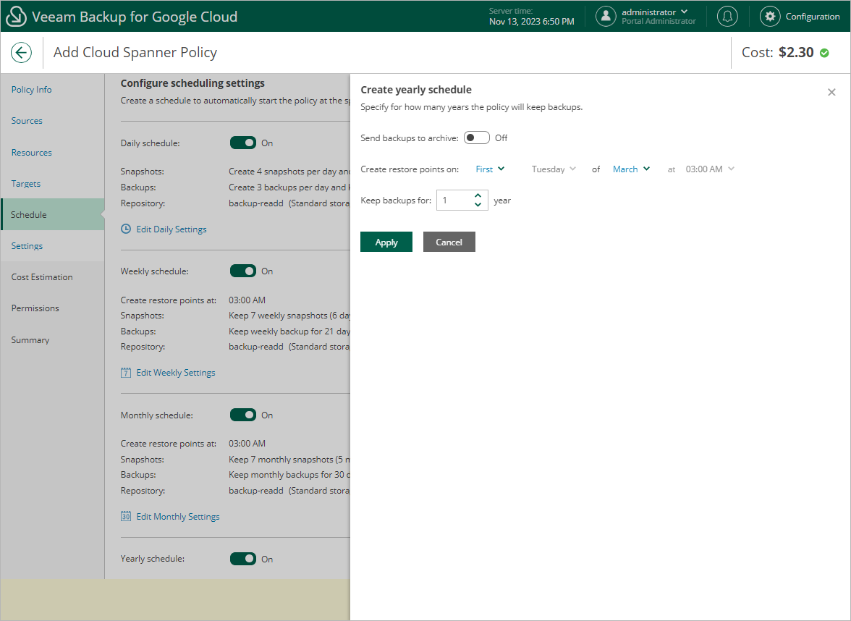Open Edit Monthly Settings link

[178, 516]
